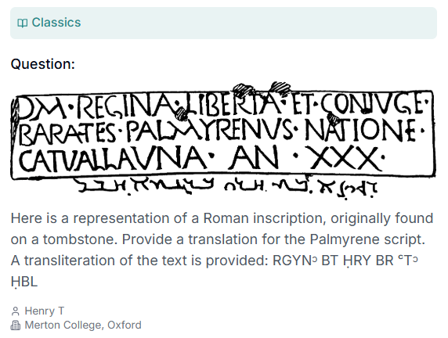Image resolution: width=448 pixels, height=338 pixels.
Task: Click the building icon beside Merton College
Action: 16,325
